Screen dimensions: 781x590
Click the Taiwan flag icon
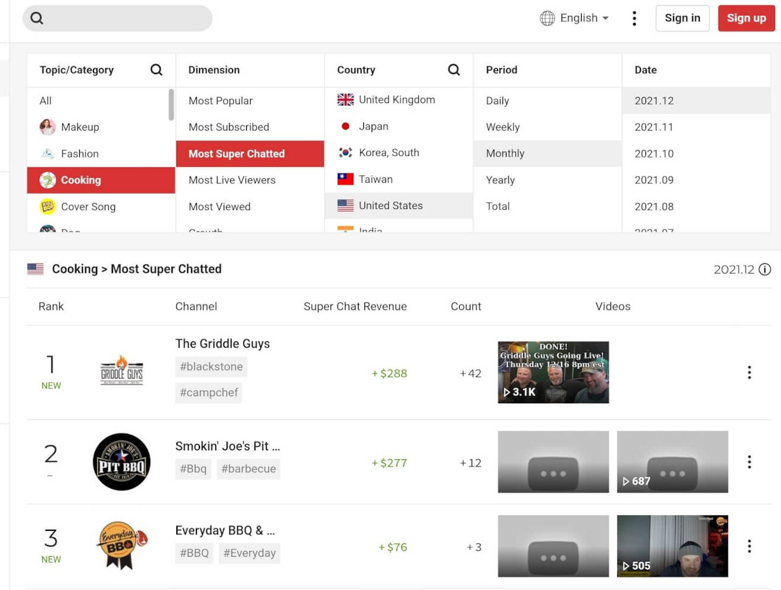tap(346, 179)
